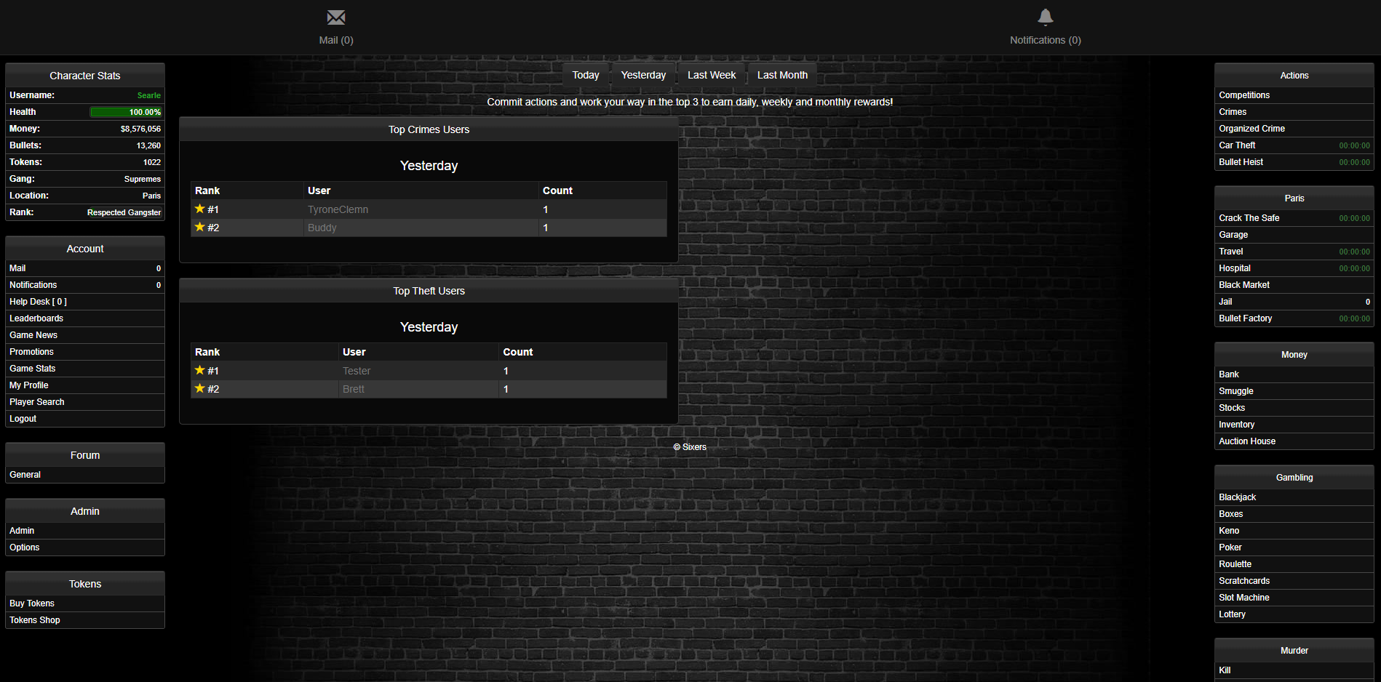
Task: Open the Black Market page
Action: (x=1243, y=285)
